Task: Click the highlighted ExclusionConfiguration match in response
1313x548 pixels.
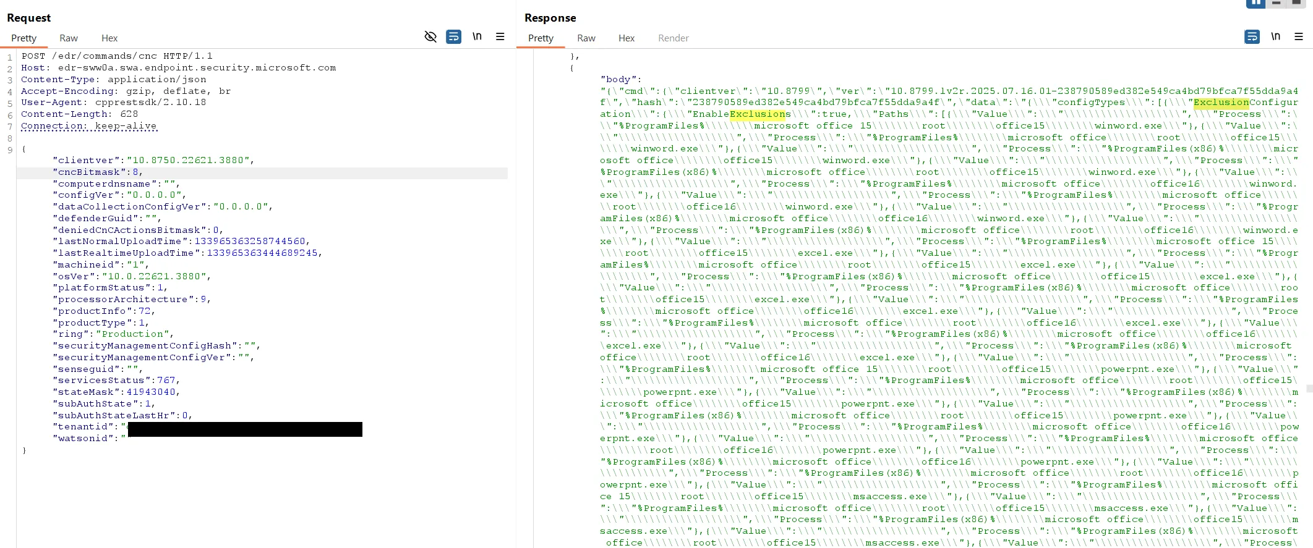Action: [1221, 103]
